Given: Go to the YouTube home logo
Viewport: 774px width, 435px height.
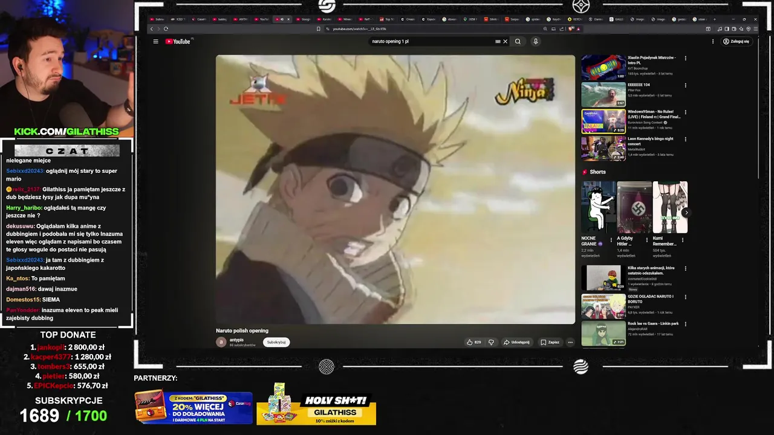Looking at the screenshot, I should pyautogui.click(x=178, y=42).
